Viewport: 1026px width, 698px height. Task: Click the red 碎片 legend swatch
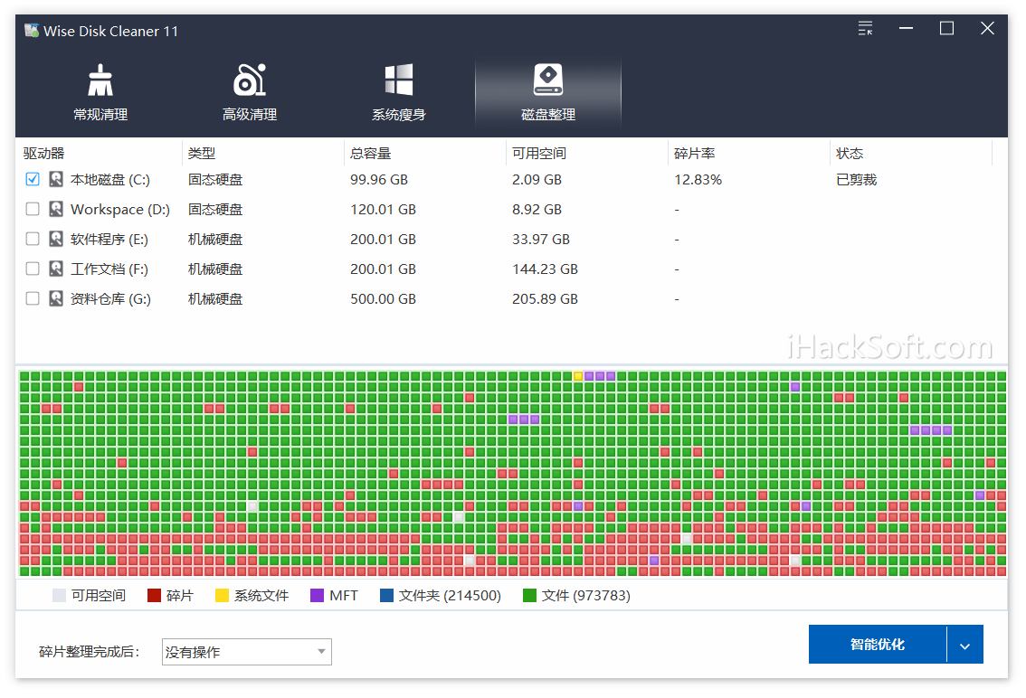155,595
